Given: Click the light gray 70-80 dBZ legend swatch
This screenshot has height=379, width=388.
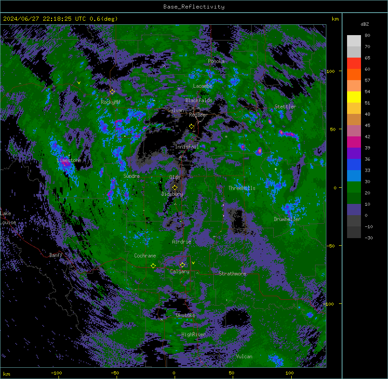Looking at the screenshot, I should [x=354, y=41].
